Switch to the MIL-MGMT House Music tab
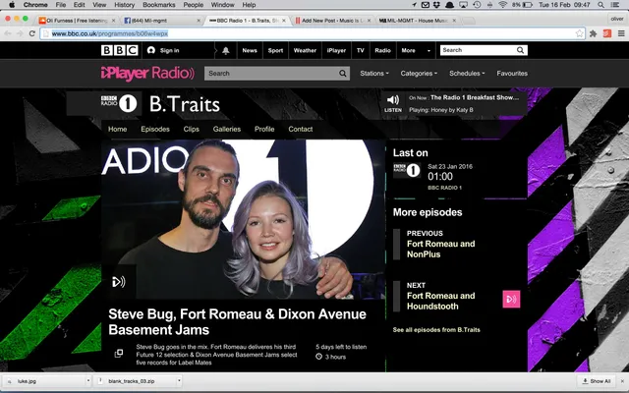The image size is (629, 393). tap(417, 21)
